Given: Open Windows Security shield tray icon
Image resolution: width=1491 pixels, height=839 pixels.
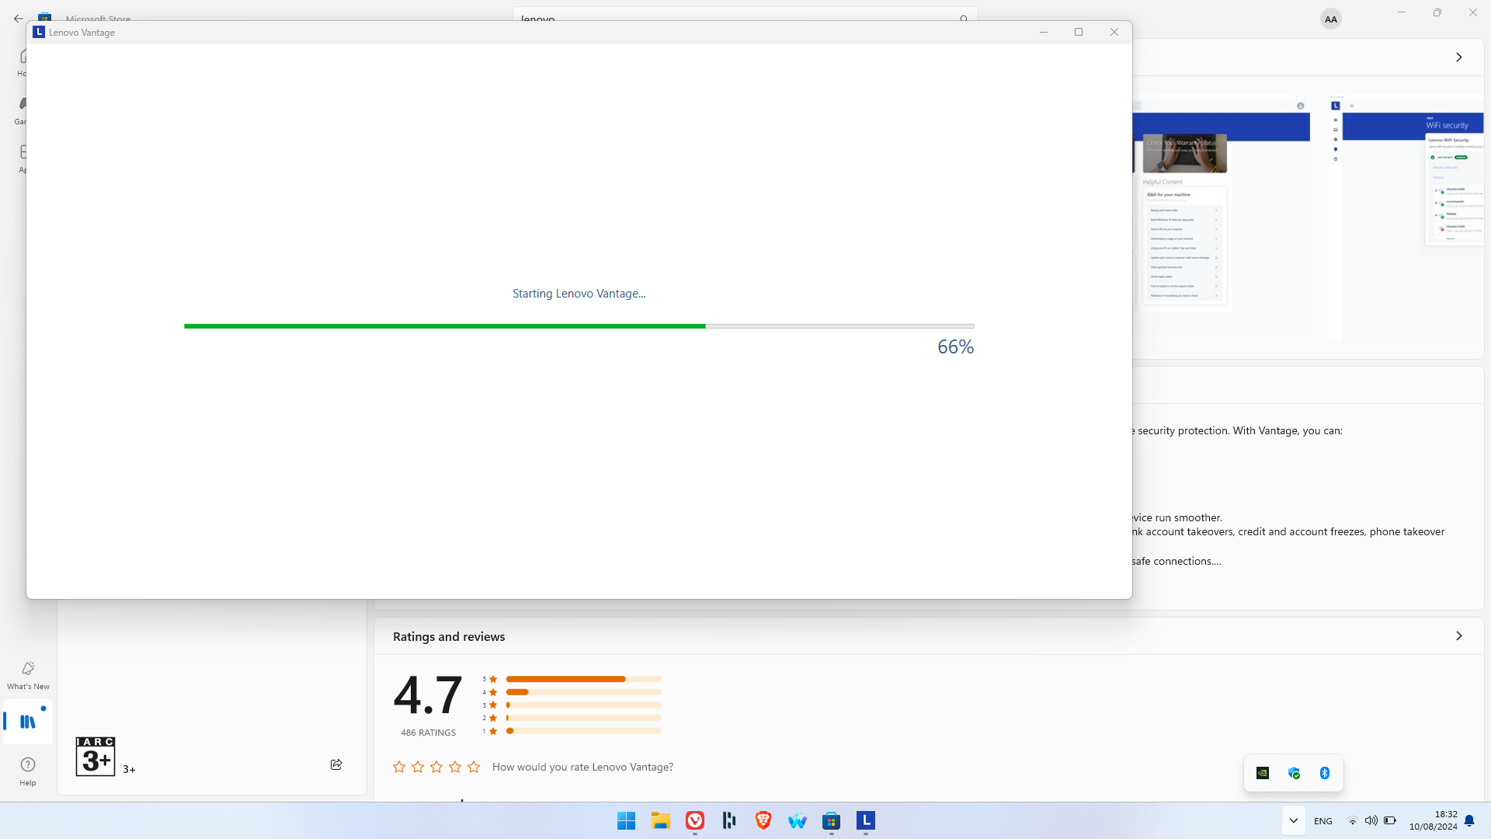Looking at the screenshot, I should pyautogui.click(x=1294, y=773).
